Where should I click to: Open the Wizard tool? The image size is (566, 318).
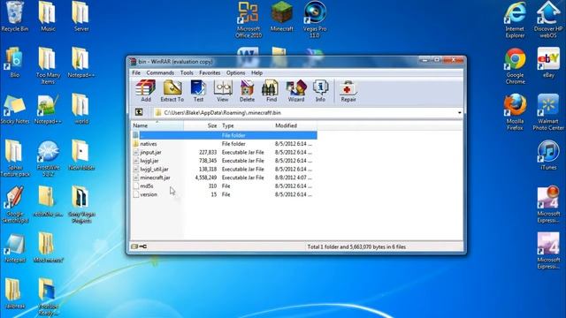[296, 91]
